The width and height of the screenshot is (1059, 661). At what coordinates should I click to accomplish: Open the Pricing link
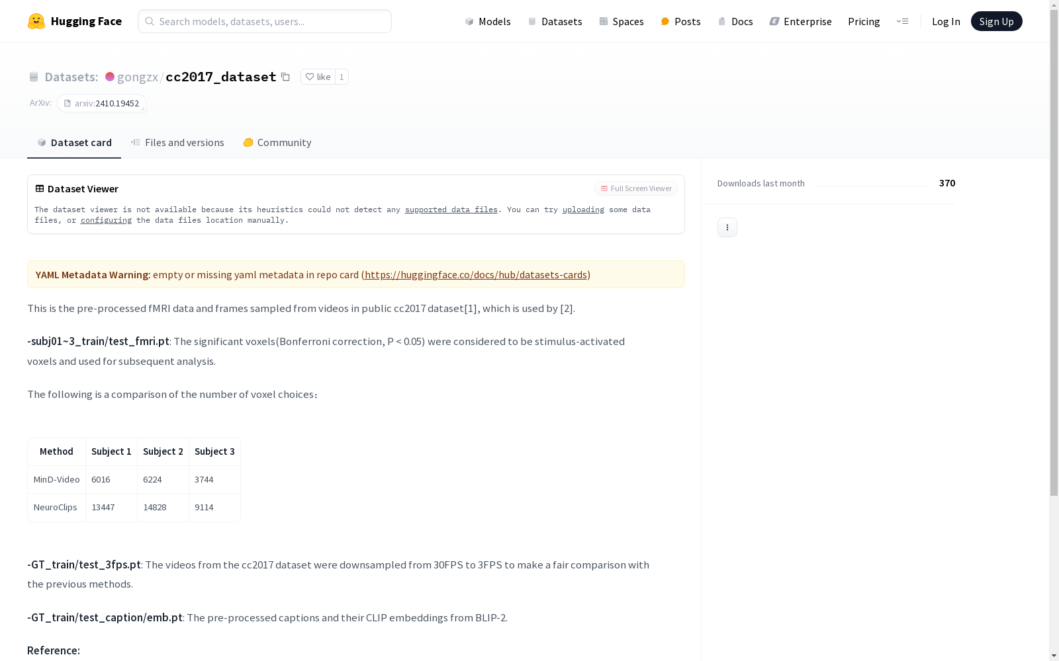click(864, 21)
